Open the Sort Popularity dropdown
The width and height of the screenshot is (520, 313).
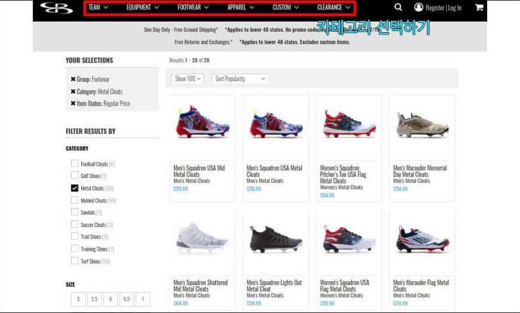point(240,79)
